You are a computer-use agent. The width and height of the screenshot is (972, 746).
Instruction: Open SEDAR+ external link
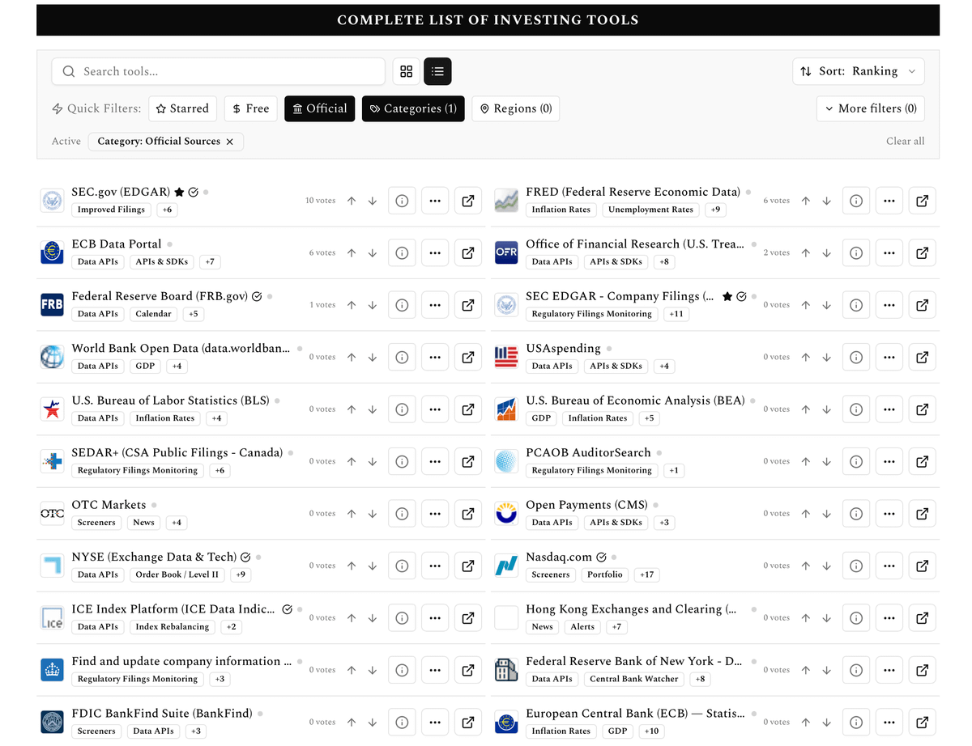[x=468, y=461]
